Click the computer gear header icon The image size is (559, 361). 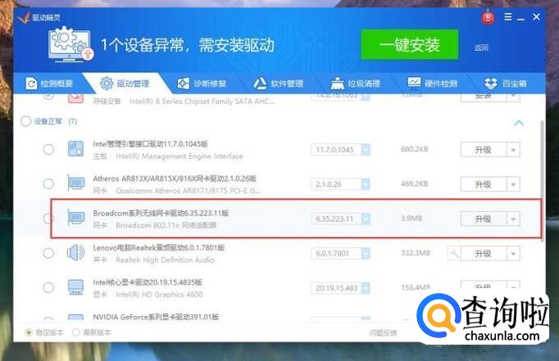[70, 45]
